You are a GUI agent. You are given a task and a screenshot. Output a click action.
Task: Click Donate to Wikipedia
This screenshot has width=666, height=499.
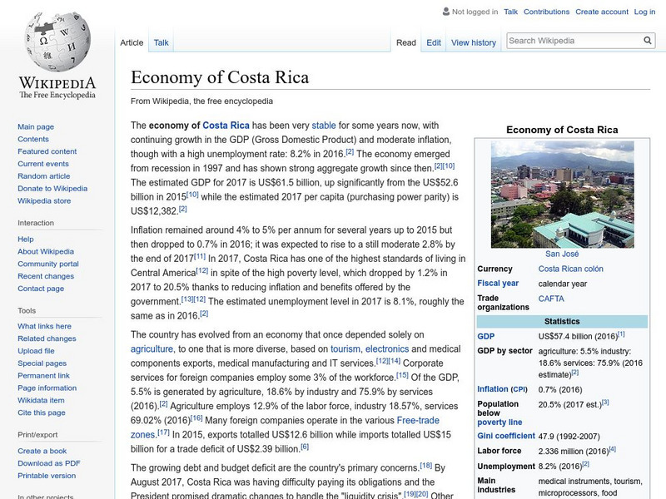point(52,188)
